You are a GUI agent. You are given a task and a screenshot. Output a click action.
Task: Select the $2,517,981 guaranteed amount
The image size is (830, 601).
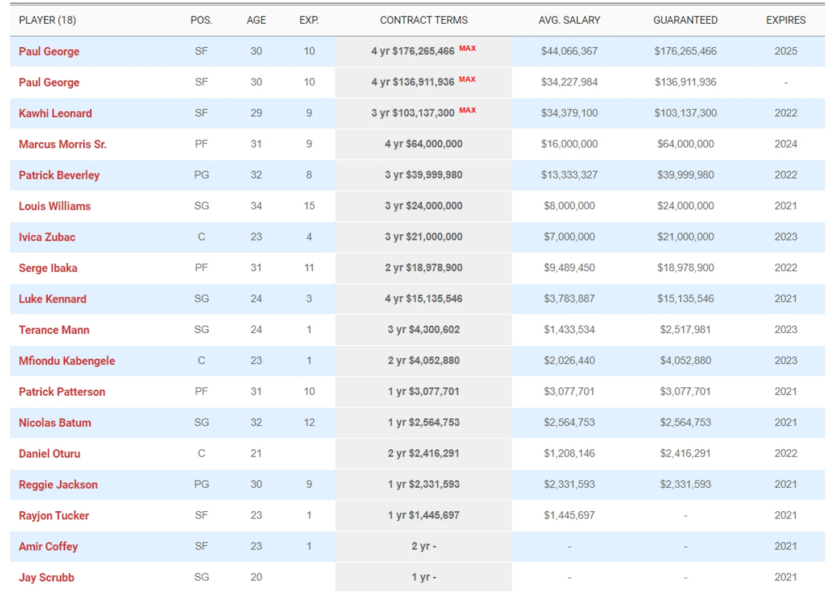(685, 330)
